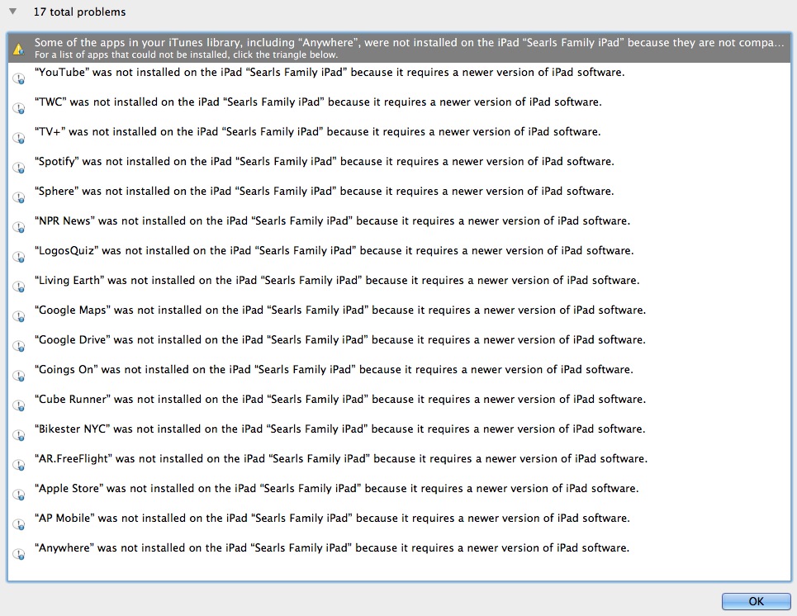Click the info icon beside the Cube Runner error
The width and height of the screenshot is (797, 616).
pos(18,405)
